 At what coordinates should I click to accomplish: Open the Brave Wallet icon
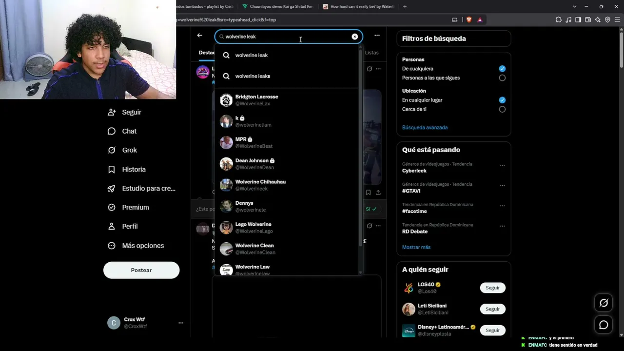pyautogui.click(x=588, y=20)
